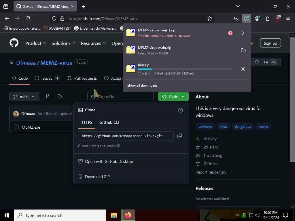Expand the Solutions menu
295x221 pixels.
point(64,43)
